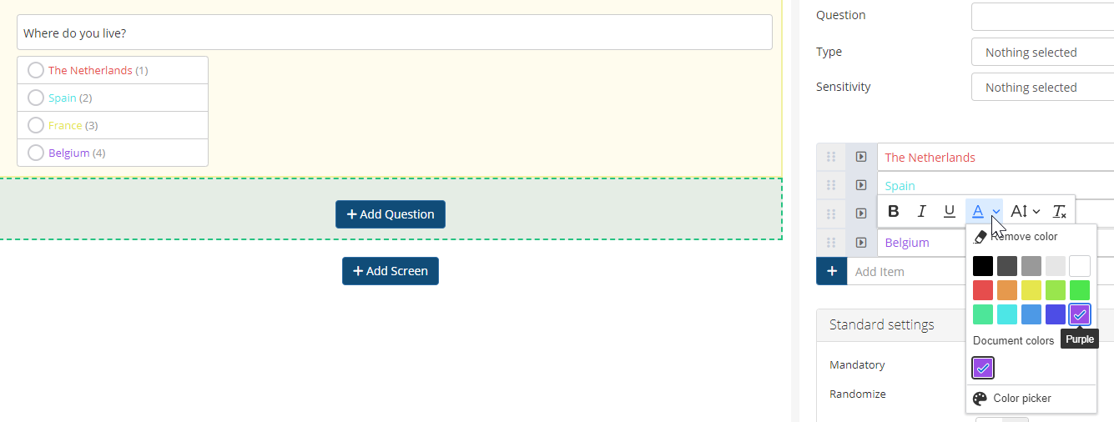The height and width of the screenshot is (422, 1114).
Task: Click the Add Question button
Action: (391, 214)
